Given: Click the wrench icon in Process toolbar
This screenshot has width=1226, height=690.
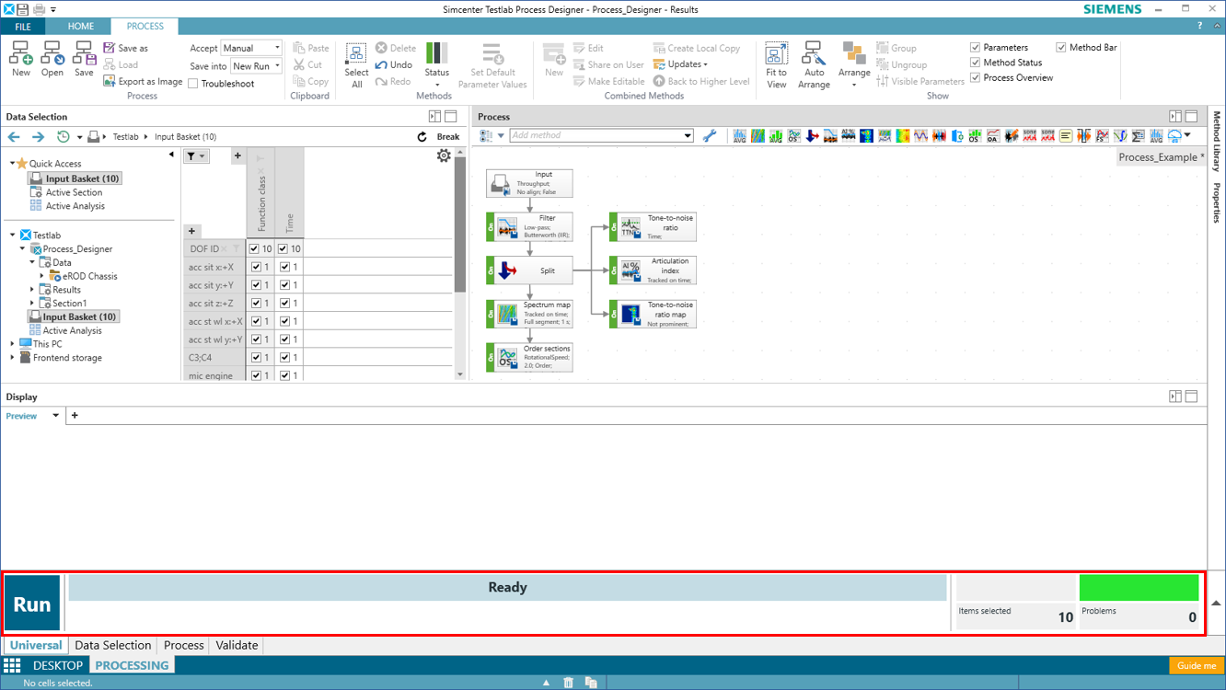Looking at the screenshot, I should click(710, 136).
